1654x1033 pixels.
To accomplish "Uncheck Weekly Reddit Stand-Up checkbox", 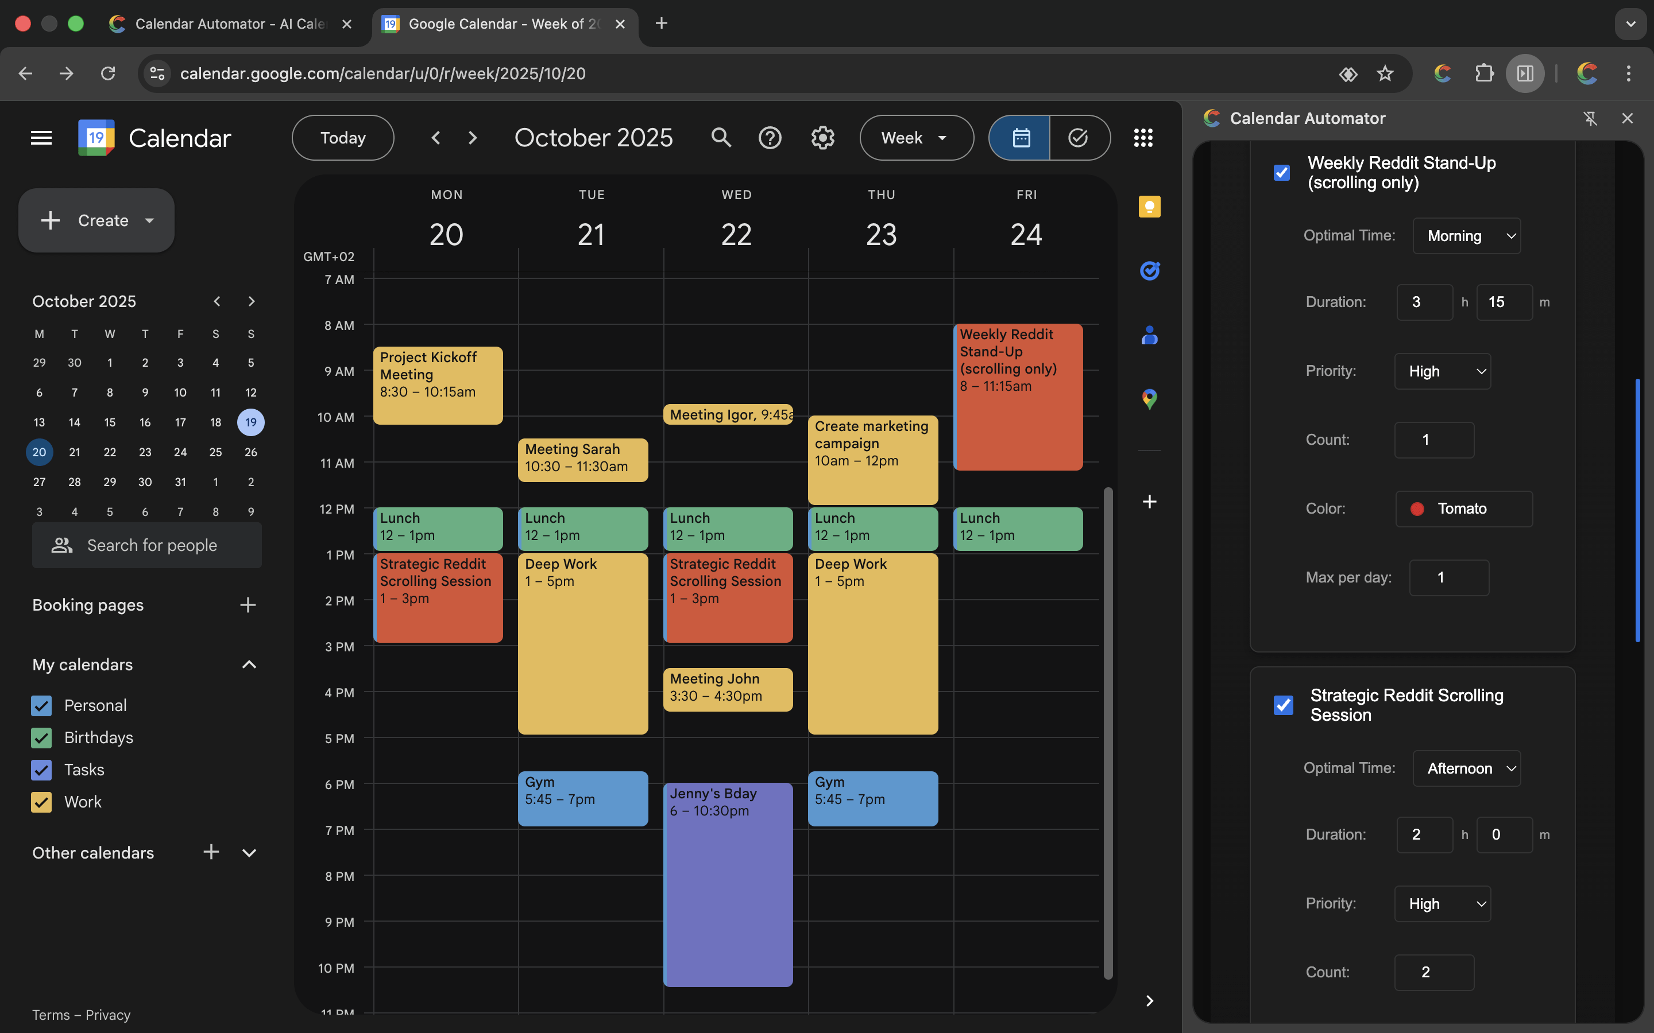I will [1282, 173].
